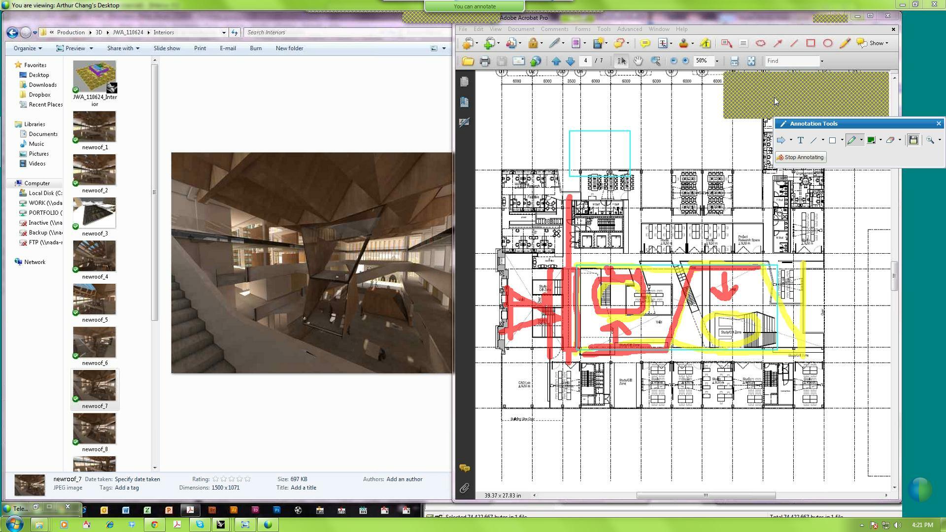This screenshot has height=532, width=946.
Task: Open Acrobat Comments menu
Action: [554, 29]
